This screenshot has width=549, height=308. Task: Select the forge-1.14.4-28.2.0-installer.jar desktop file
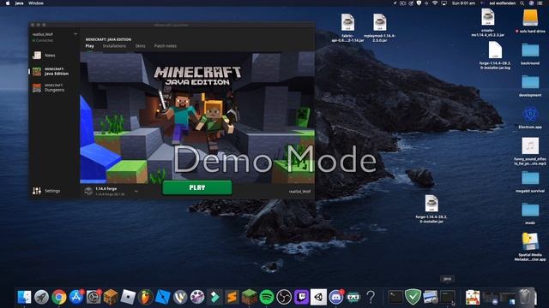point(431,209)
